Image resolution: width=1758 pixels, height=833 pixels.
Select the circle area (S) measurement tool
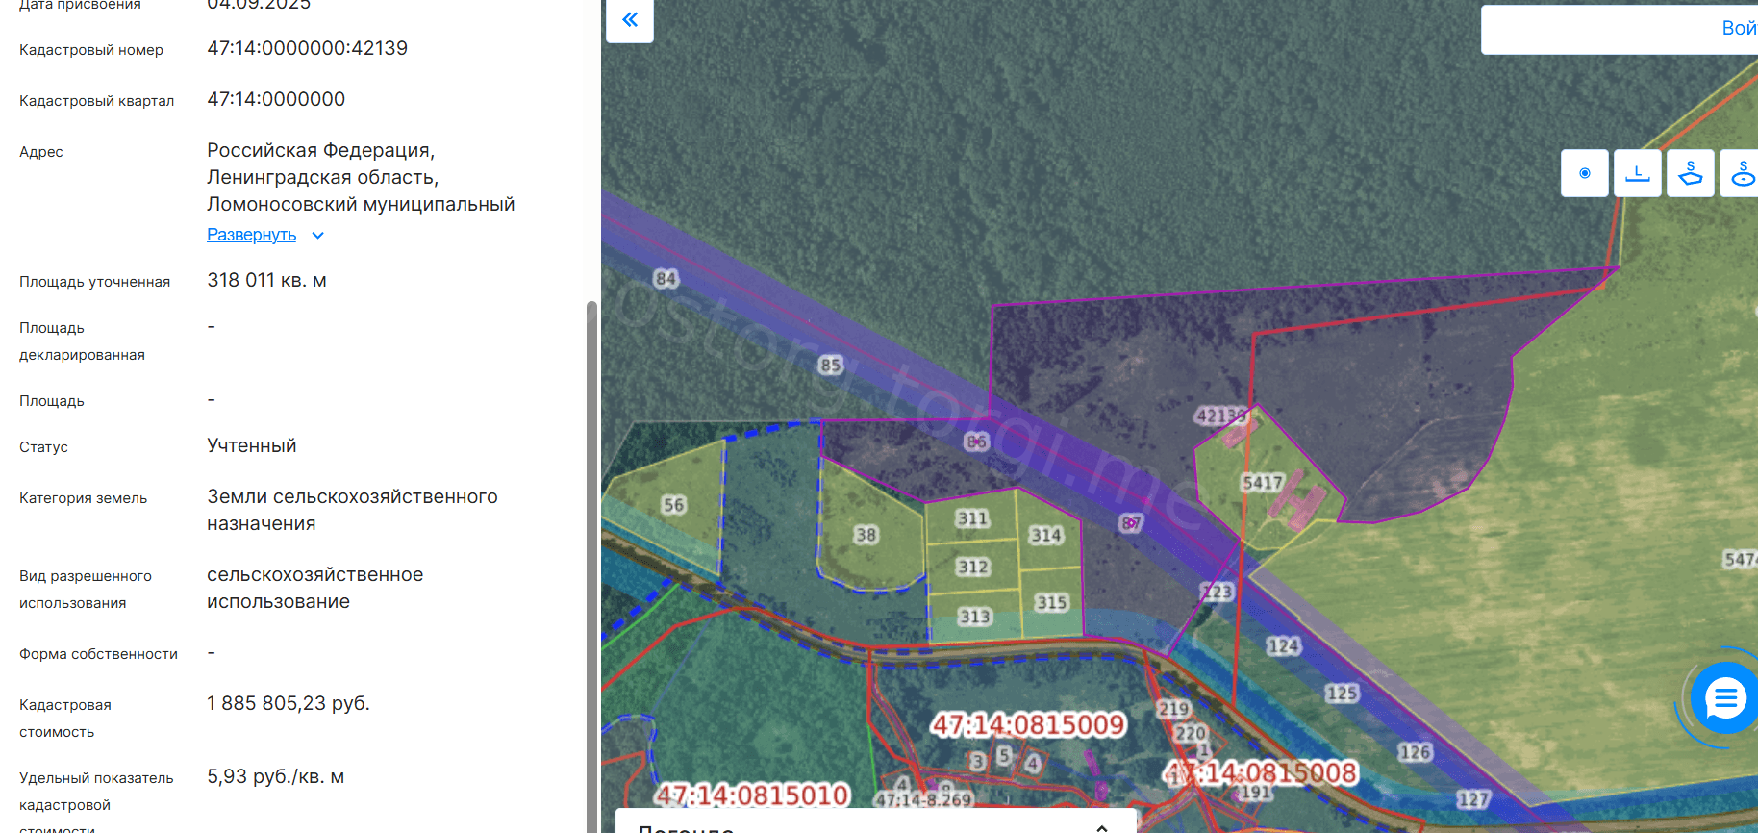1742,174
